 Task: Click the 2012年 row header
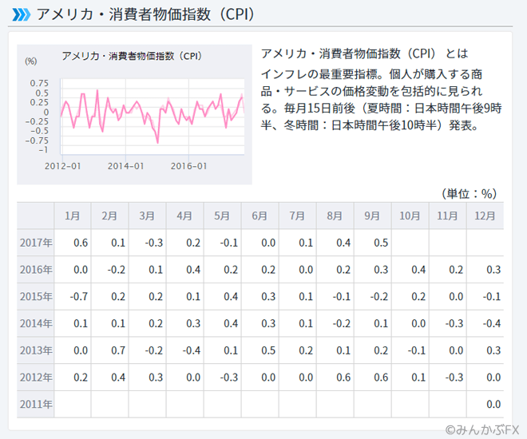36,378
